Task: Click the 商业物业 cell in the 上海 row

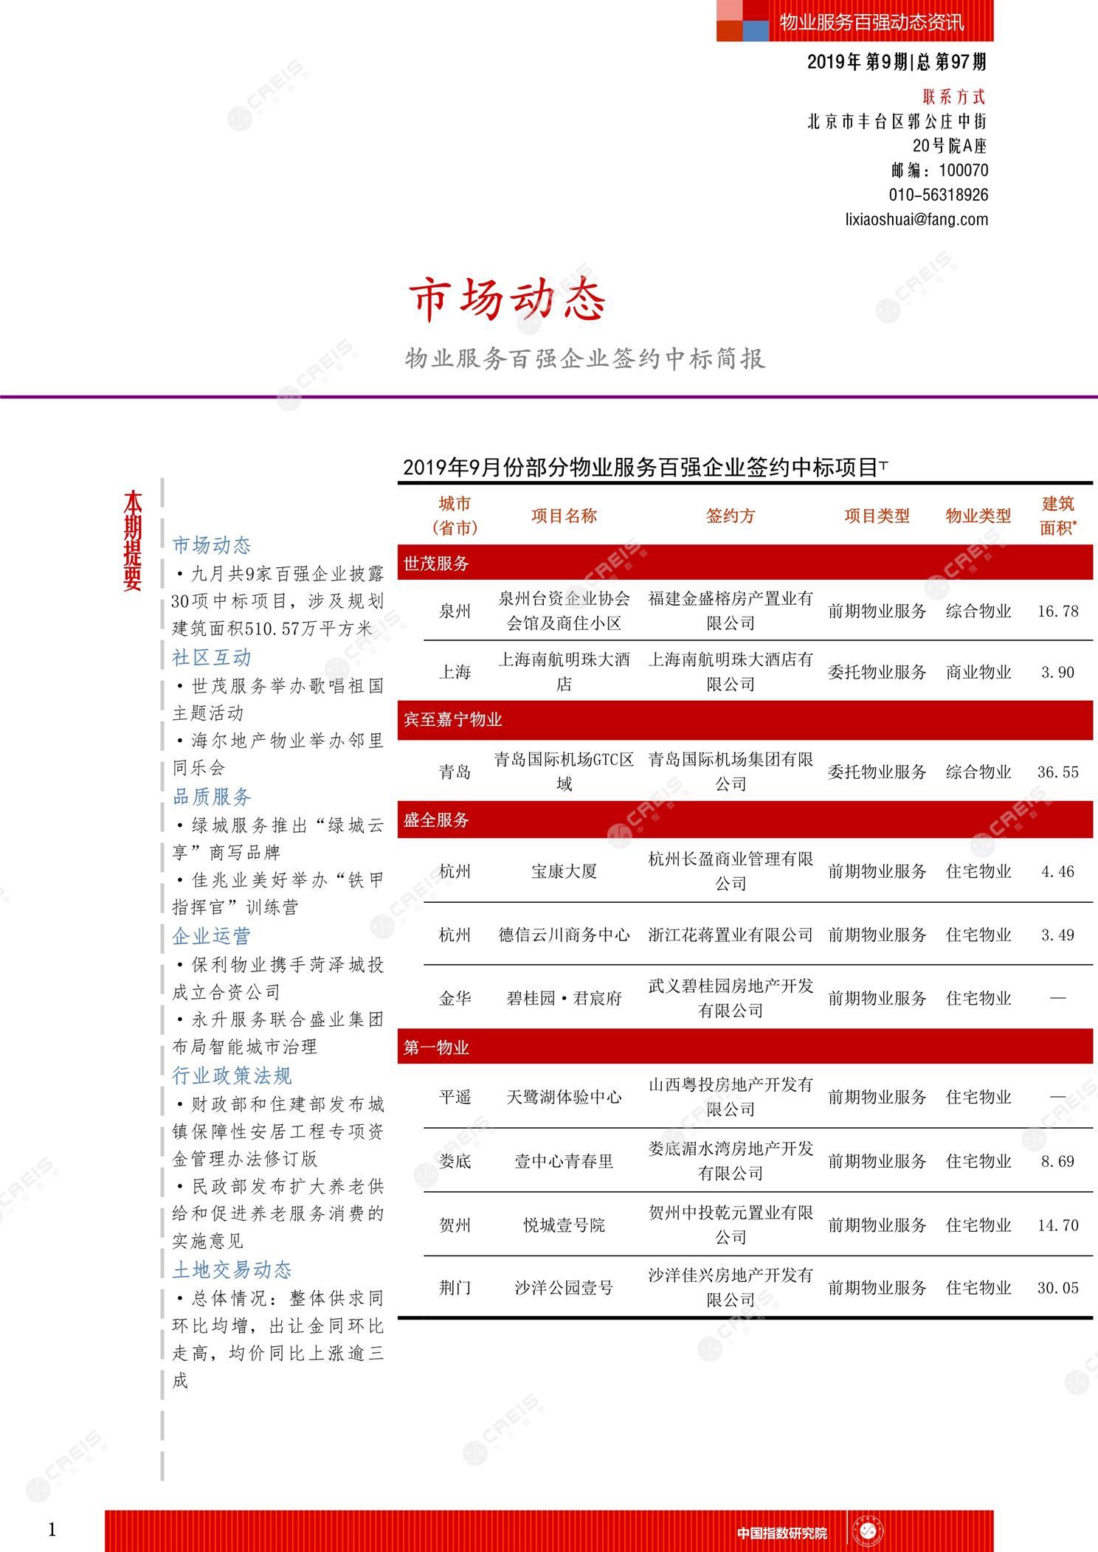Action: (x=978, y=672)
